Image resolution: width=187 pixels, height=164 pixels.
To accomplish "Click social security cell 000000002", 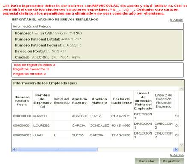I will 22,135.
